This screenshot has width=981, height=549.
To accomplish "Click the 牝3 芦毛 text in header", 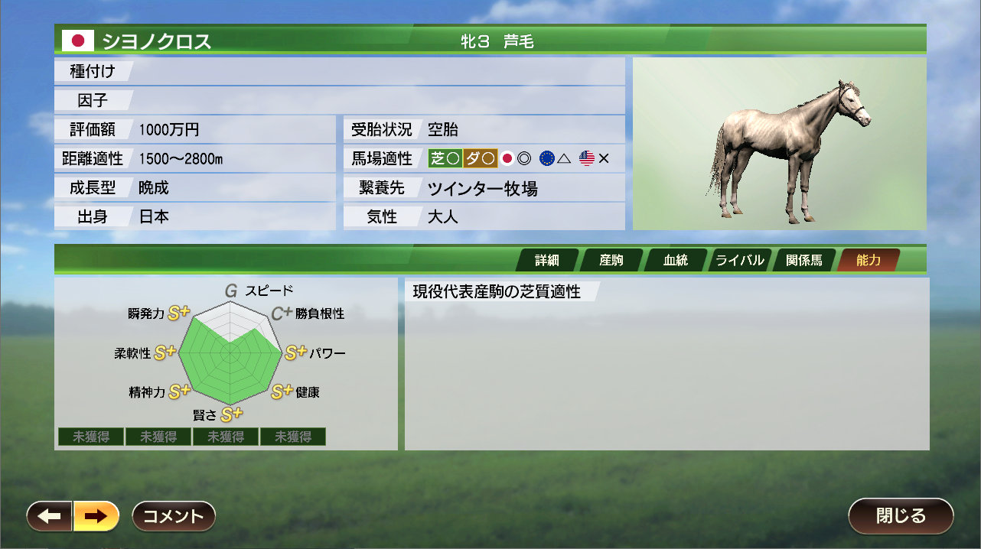I will 497,41.
